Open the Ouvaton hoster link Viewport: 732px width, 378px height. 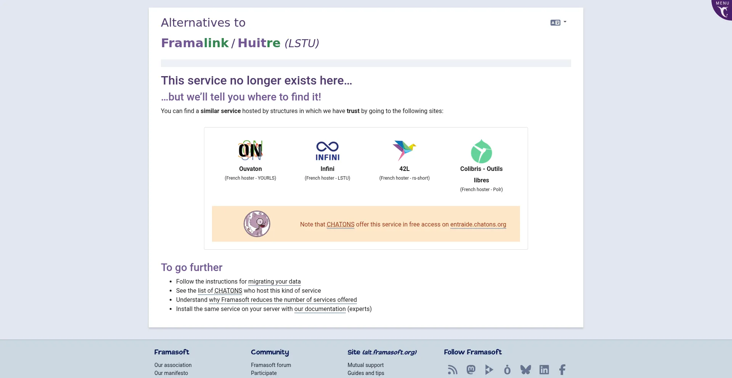pyautogui.click(x=250, y=169)
